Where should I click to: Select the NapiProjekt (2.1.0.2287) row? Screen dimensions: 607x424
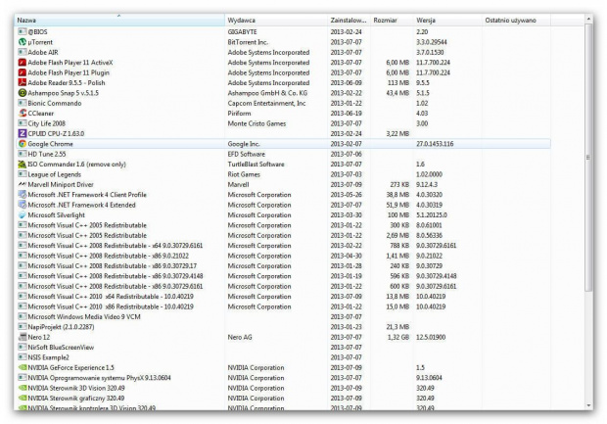(282, 327)
